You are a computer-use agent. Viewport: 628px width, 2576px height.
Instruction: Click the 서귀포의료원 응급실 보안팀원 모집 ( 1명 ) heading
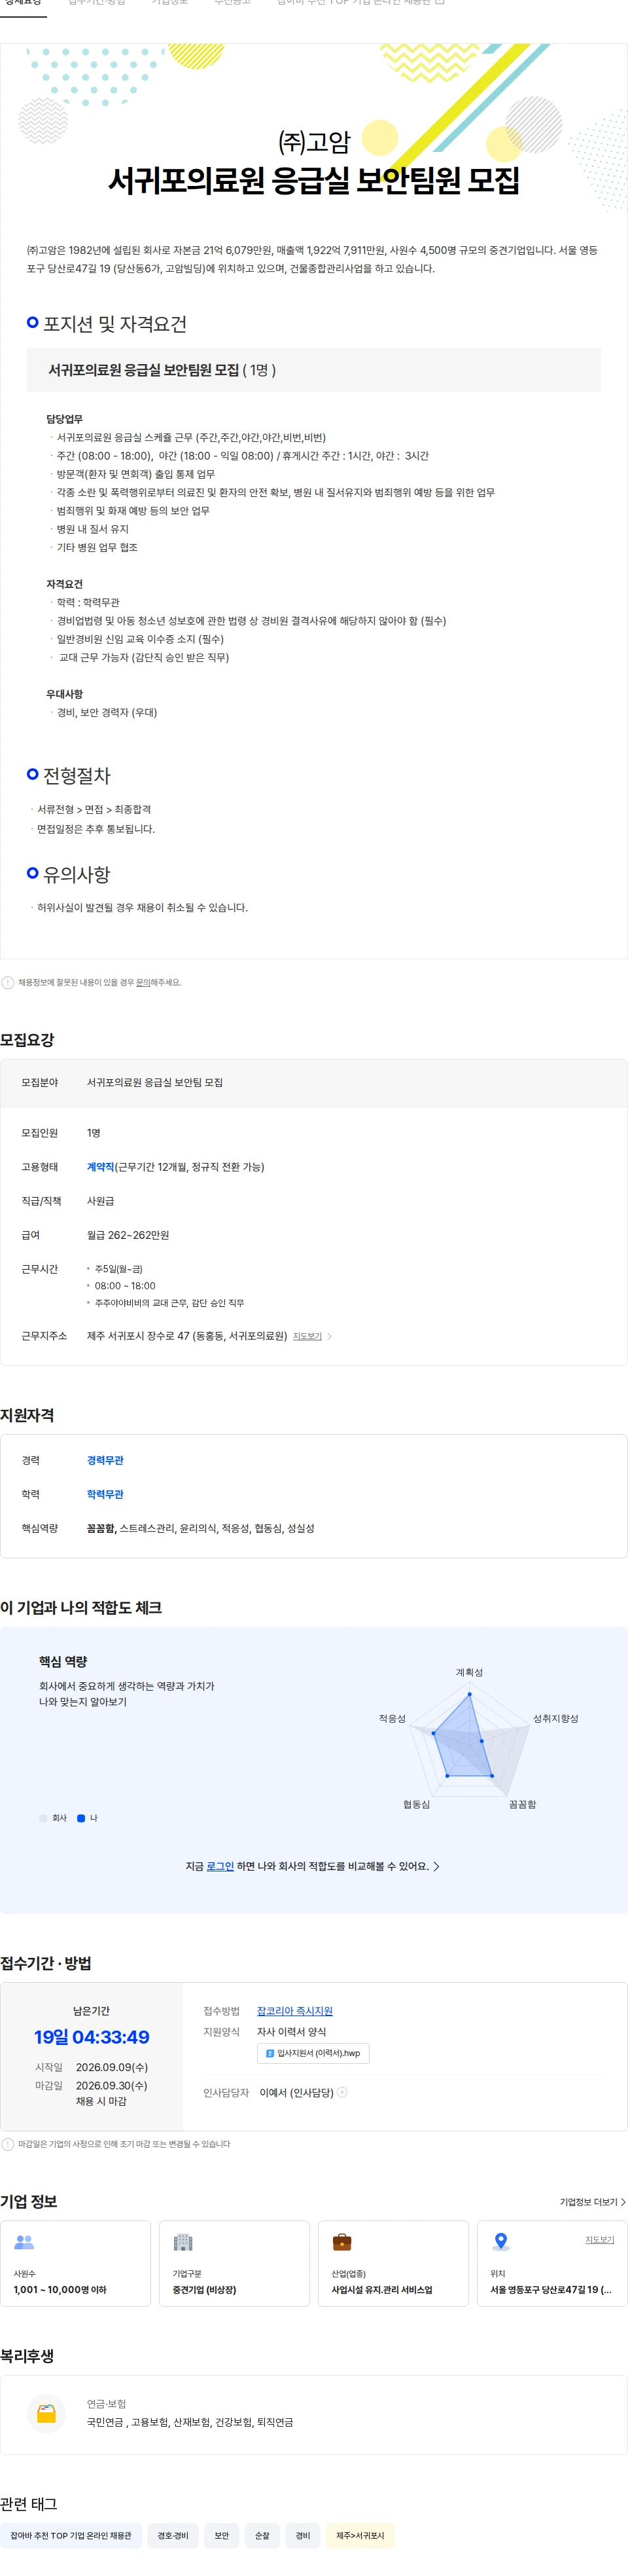point(163,370)
